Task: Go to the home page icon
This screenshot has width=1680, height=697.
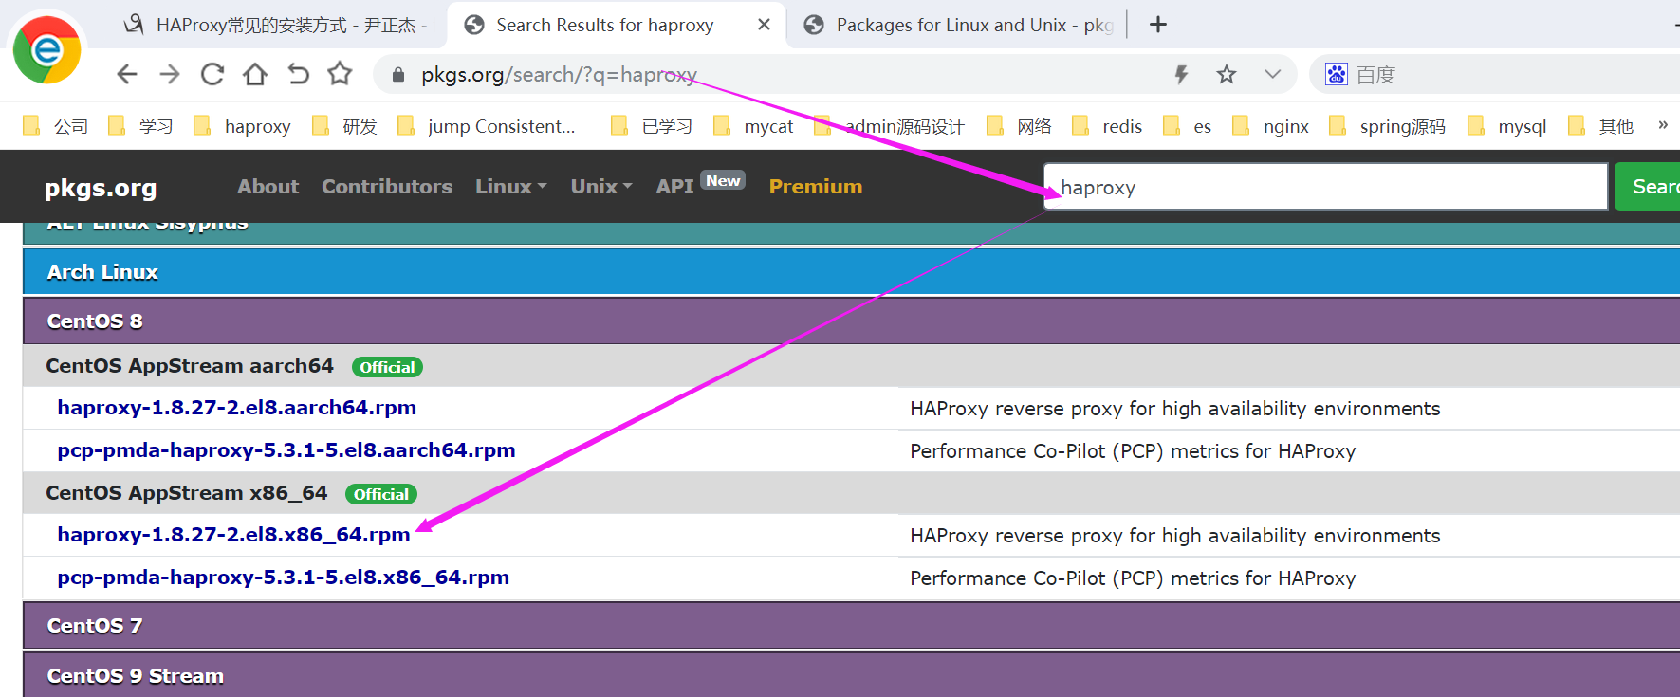Action: click(x=255, y=74)
